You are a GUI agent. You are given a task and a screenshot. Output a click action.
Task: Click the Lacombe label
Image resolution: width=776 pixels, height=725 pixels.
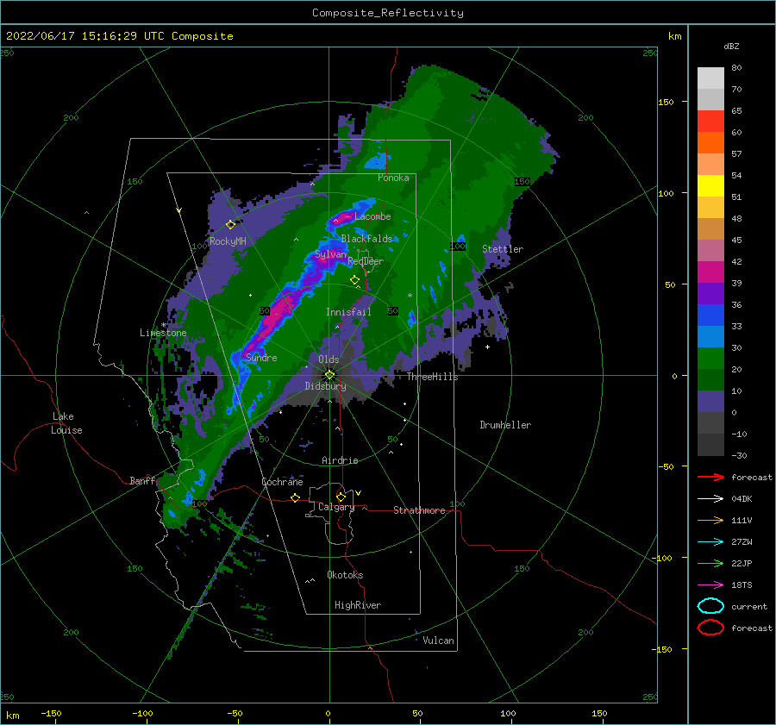[372, 216]
